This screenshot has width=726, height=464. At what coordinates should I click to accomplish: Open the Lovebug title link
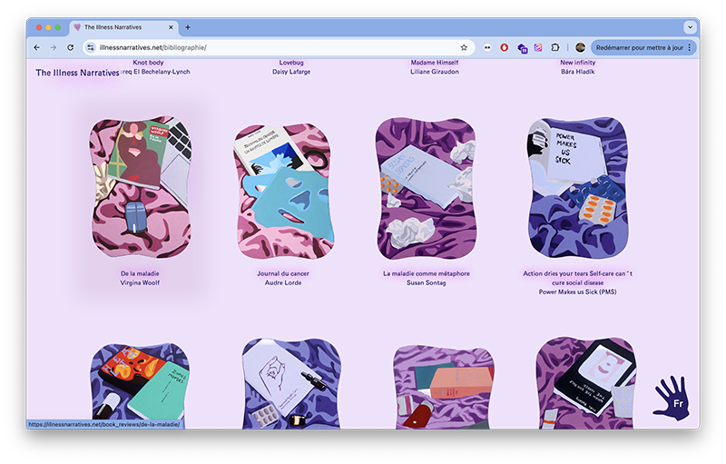291,63
